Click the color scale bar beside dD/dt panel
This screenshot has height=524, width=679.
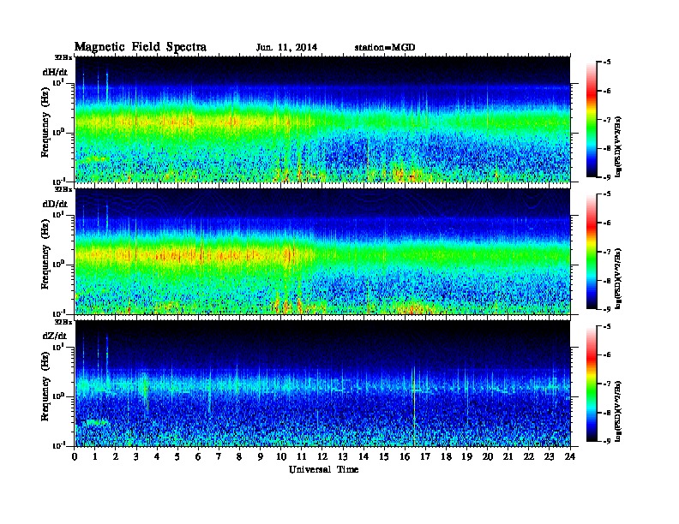click(592, 252)
